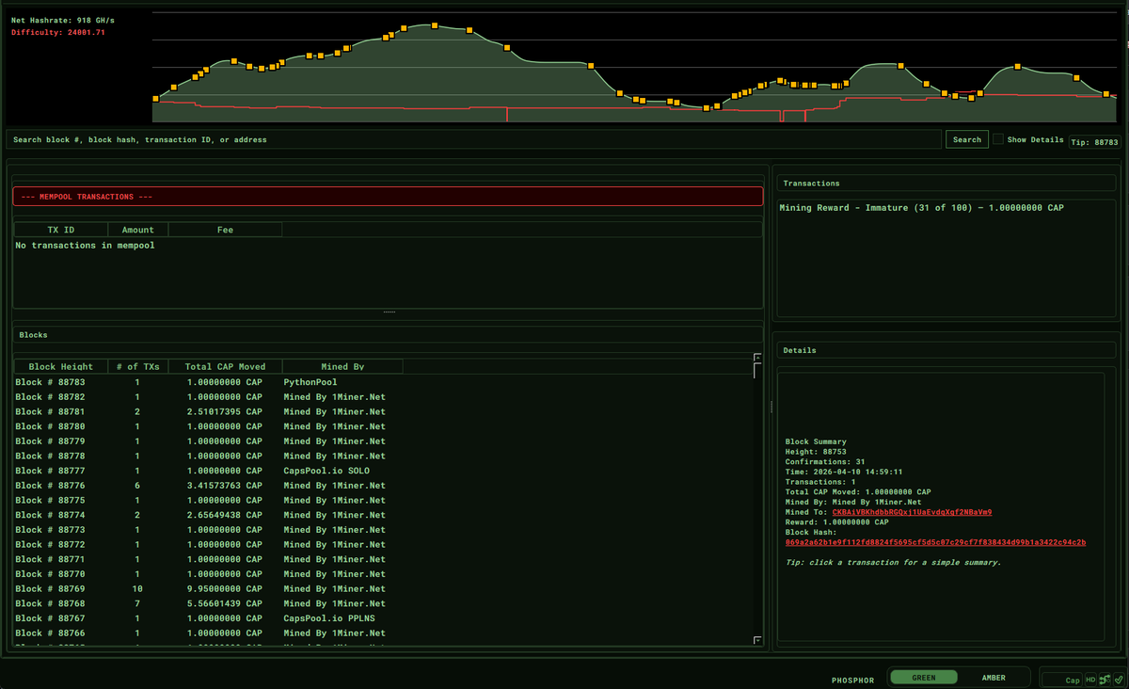Select Block # 88769 row
Image resolution: width=1129 pixels, height=689 pixels.
[384, 589]
